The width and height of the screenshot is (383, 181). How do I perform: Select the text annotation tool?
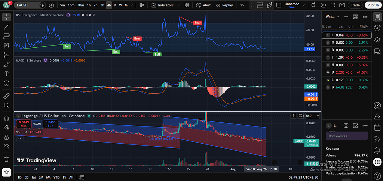7,74
